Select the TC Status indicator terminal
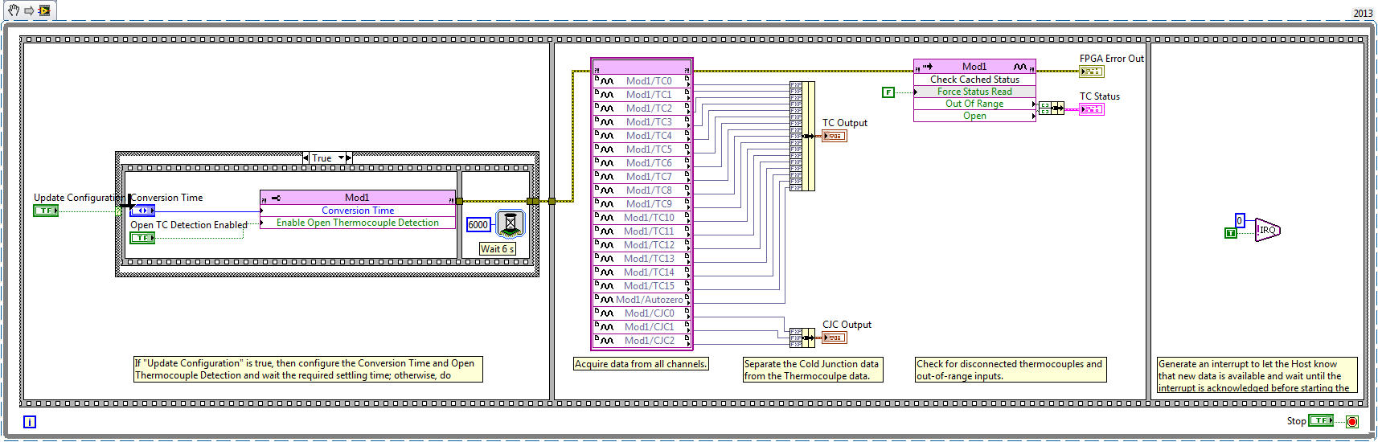Screen dimensions: 1378x442 tap(1092, 109)
